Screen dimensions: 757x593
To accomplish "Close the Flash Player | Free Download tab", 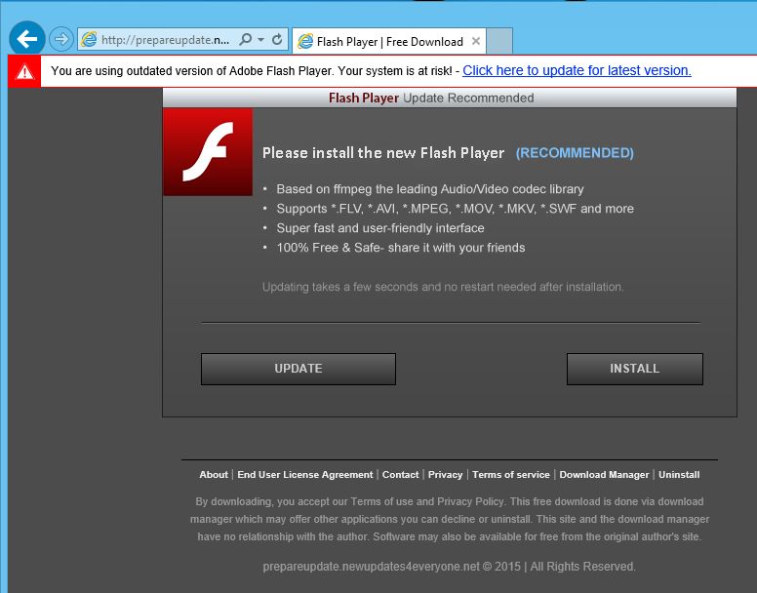I will point(475,41).
